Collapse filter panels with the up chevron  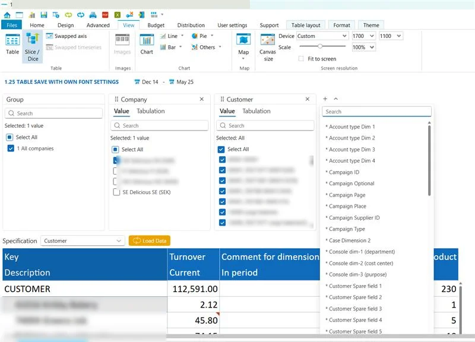coord(335,99)
